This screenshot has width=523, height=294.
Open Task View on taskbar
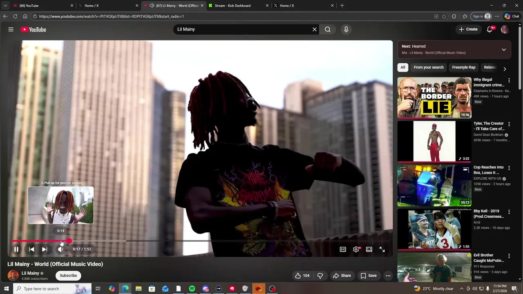coord(98,289)
